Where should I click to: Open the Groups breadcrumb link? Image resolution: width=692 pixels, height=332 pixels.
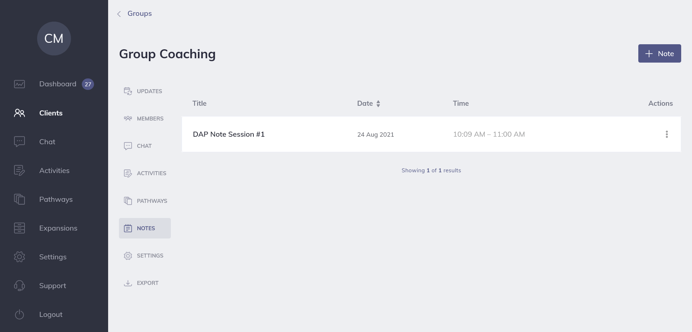139,13
